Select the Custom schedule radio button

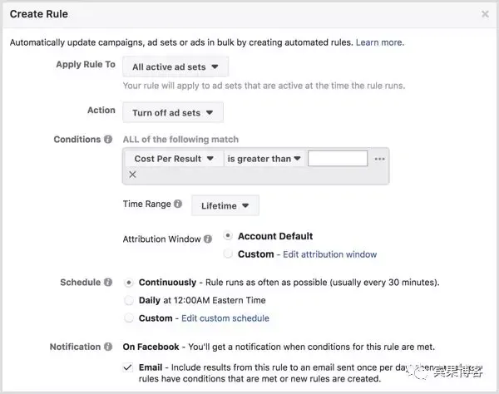pos(129,318)
